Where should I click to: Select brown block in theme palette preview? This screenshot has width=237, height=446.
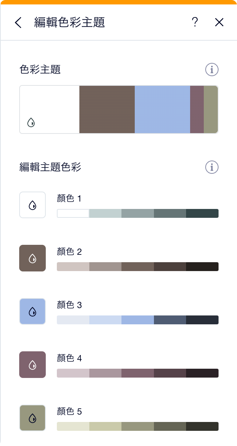tap(107, 109)
